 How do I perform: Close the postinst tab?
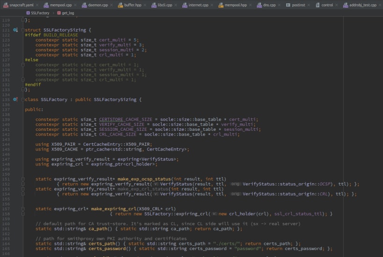coord(309,5)
